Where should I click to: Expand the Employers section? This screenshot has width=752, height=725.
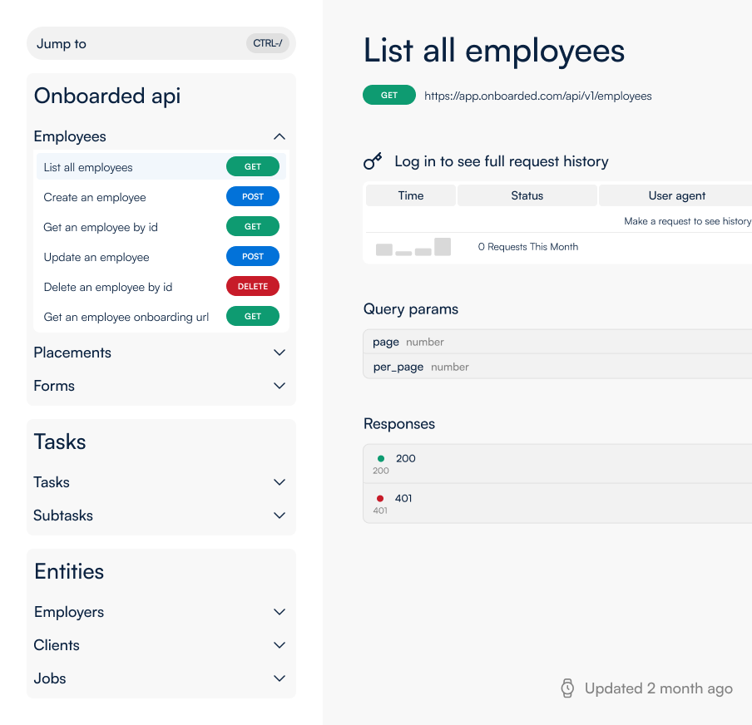280,612
